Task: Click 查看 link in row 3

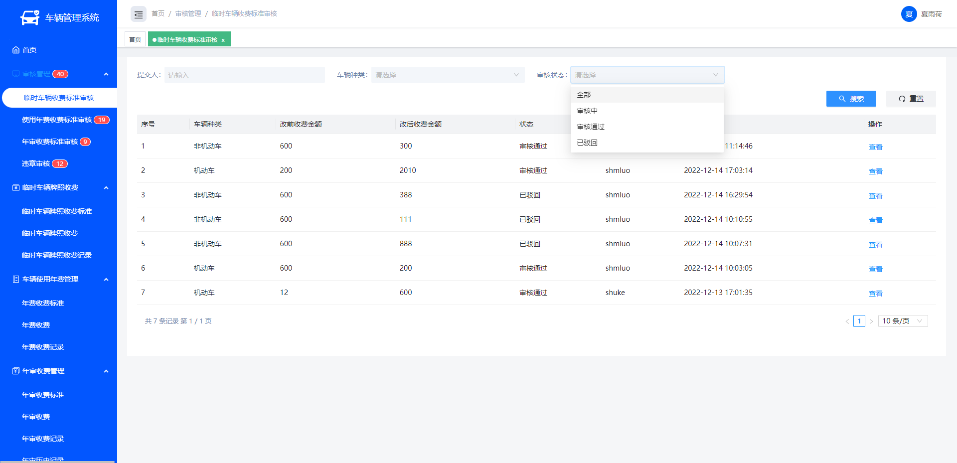Action: [x=875, y=196]
